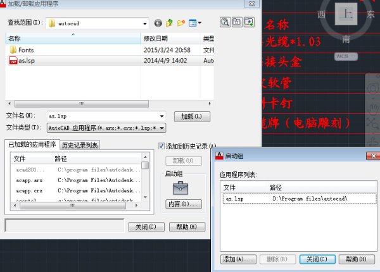Click the startup suite briefcase icon

point(180,188)
